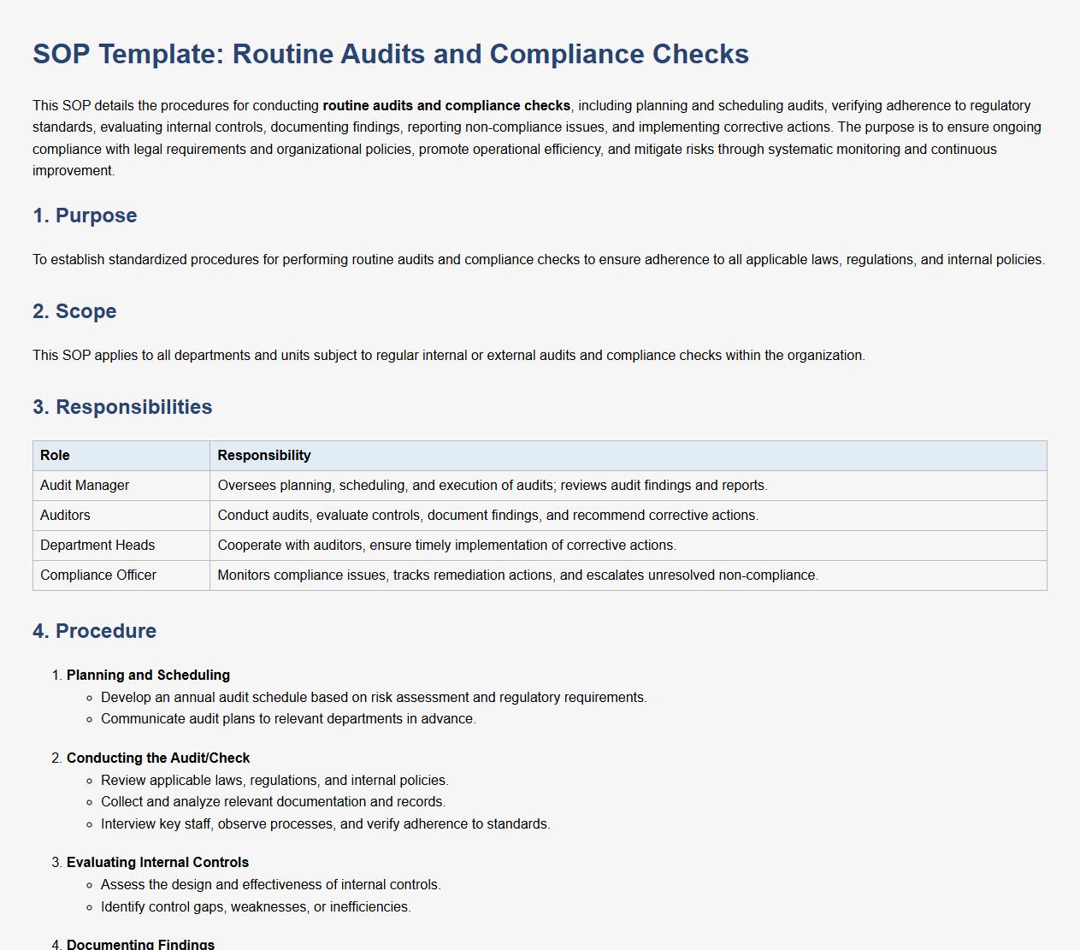This screenshot has width=1080, height=950.
Task: Click the bold 'routine audits and compliance checks' text
Action: pos(446,106)
